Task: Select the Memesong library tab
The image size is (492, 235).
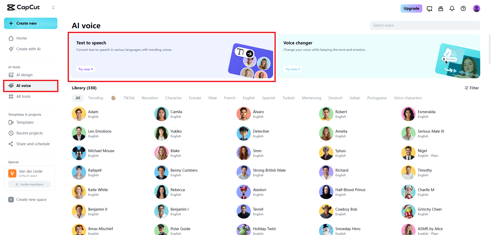Action: click(x=312, y=98)
